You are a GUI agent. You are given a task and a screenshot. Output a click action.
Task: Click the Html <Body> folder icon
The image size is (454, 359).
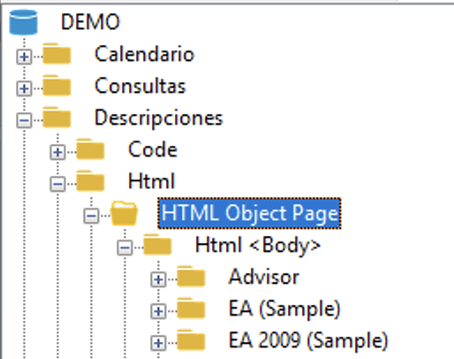[157, 245]
